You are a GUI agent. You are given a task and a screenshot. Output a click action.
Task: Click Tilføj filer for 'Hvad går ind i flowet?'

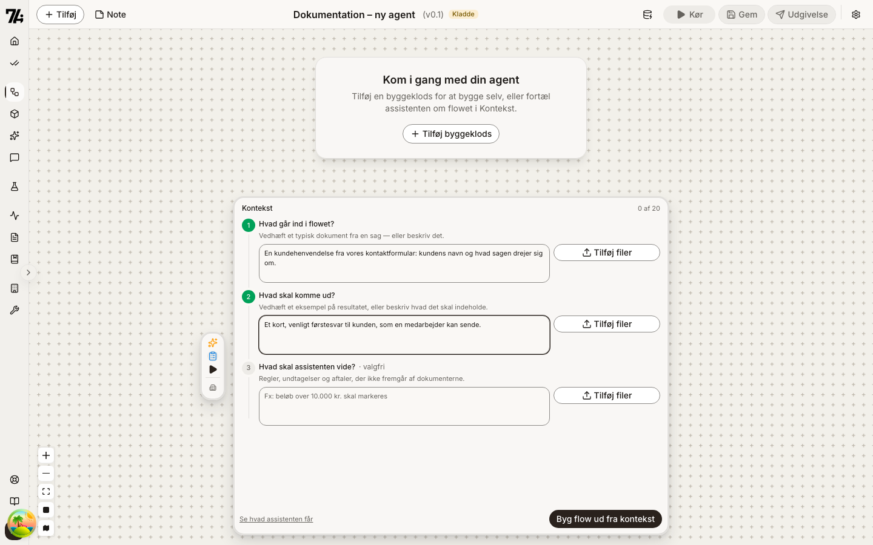click(x=607, y=253)
